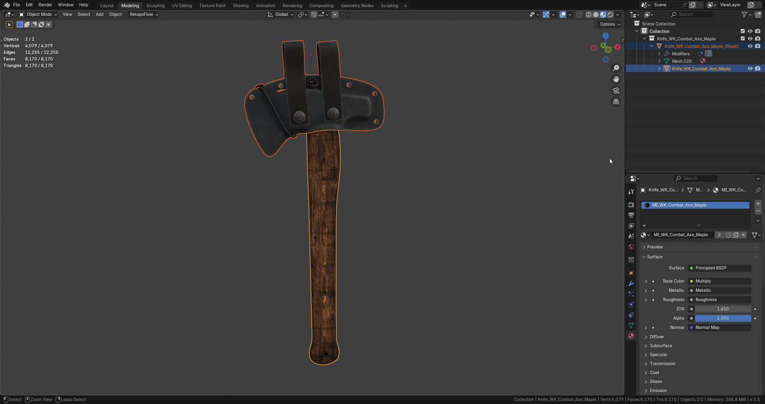Click the zoom magnifier icon in viewport
Image resolution: width=765 pixels, height=404 pixels.
pos(616,68)
